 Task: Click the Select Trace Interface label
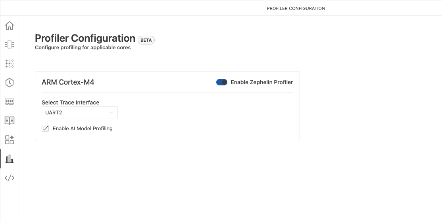point(70,102)
